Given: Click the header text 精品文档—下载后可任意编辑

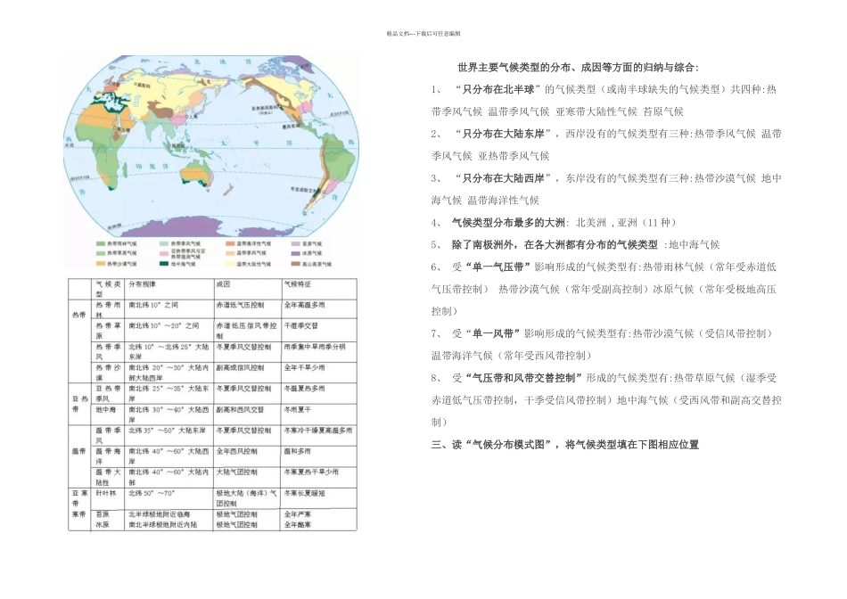Looking at the screenshot, I should click(423, 34).
